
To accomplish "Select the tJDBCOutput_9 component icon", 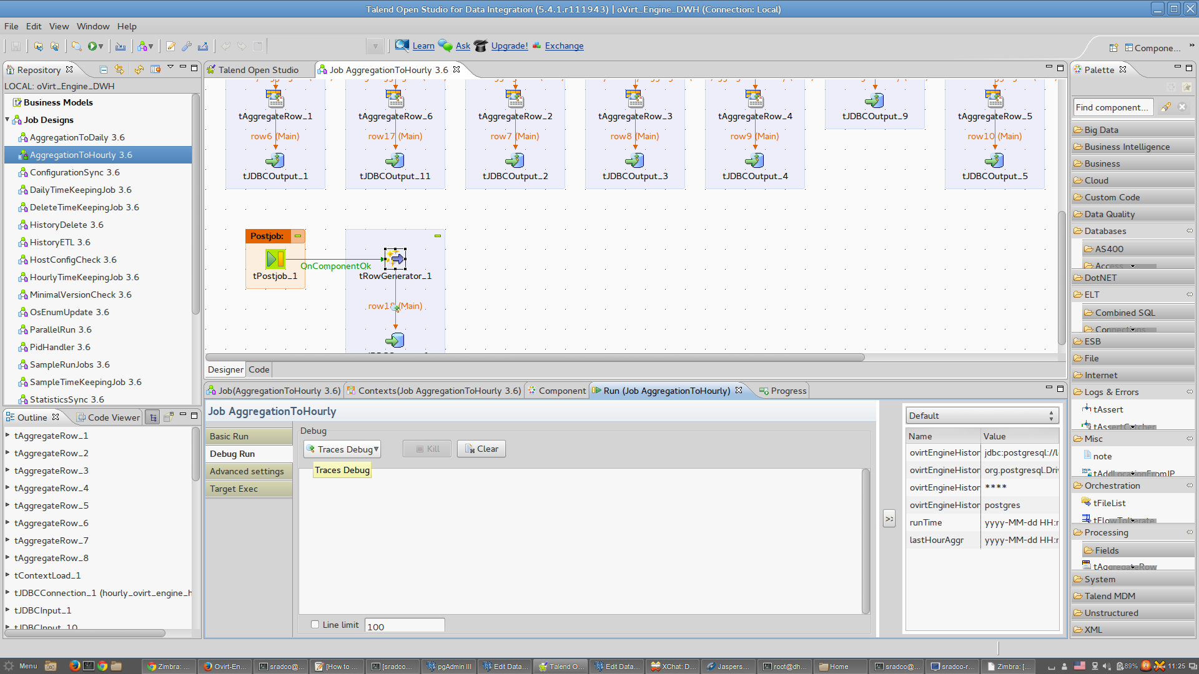I will (874, 100).
